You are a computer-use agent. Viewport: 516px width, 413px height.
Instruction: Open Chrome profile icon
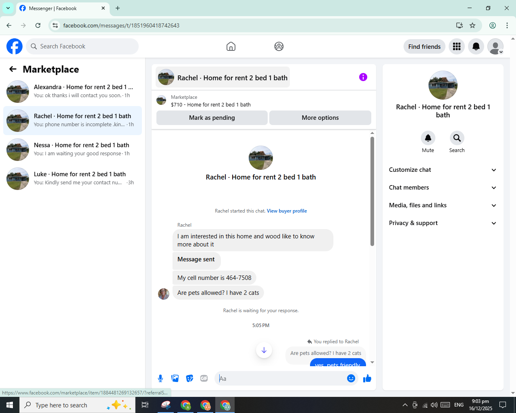pos(493,25)
